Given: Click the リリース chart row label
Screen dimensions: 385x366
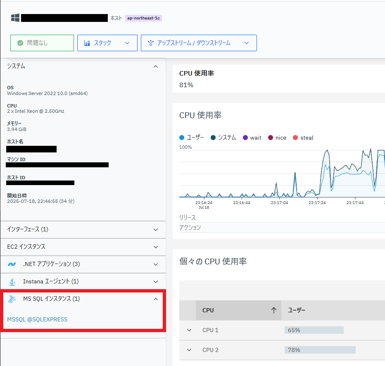Looking at the screenshot, I should coord(188,218).
